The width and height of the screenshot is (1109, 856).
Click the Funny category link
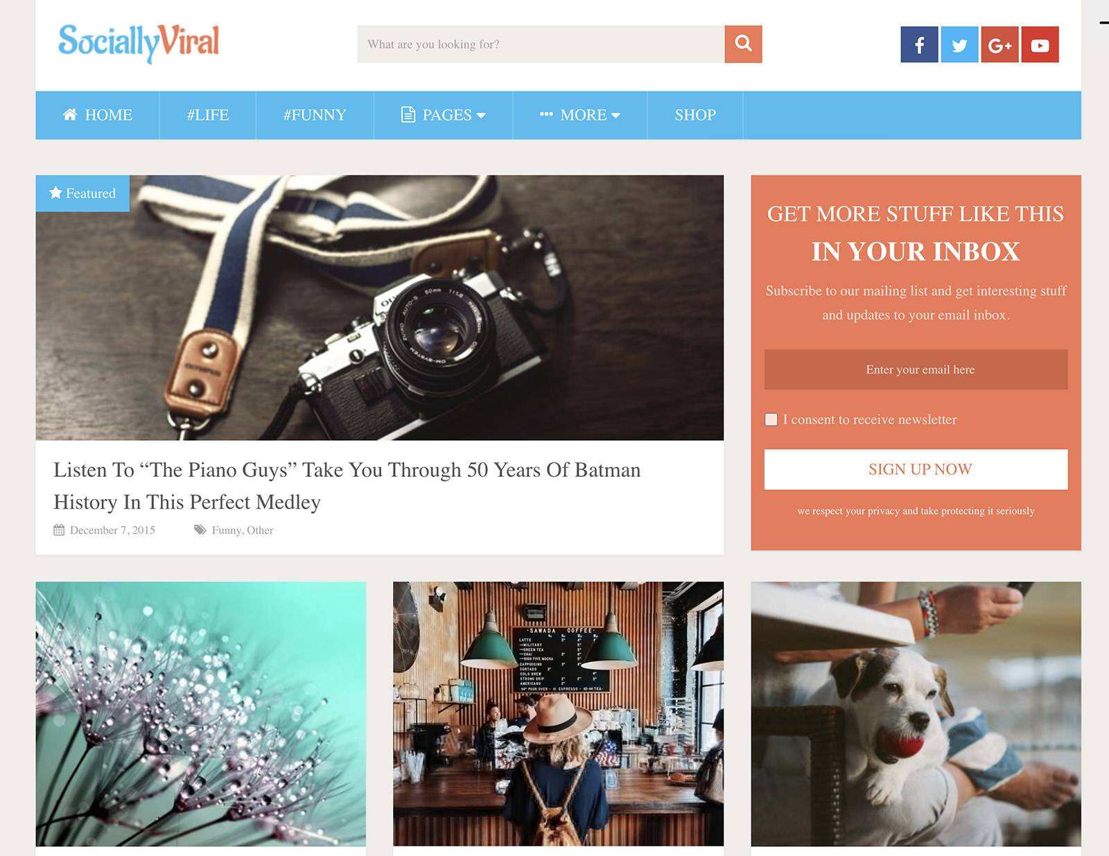pos(227,530)
